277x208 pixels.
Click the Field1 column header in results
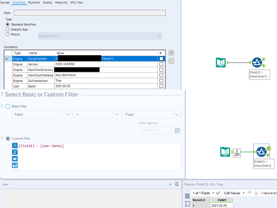(222, 200)
